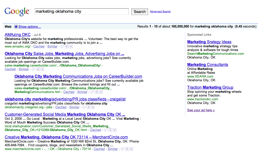The height and width of the screenshot is (153, 268).
Task: Expand the plus icon beside Show options
Action: [16, 26]
